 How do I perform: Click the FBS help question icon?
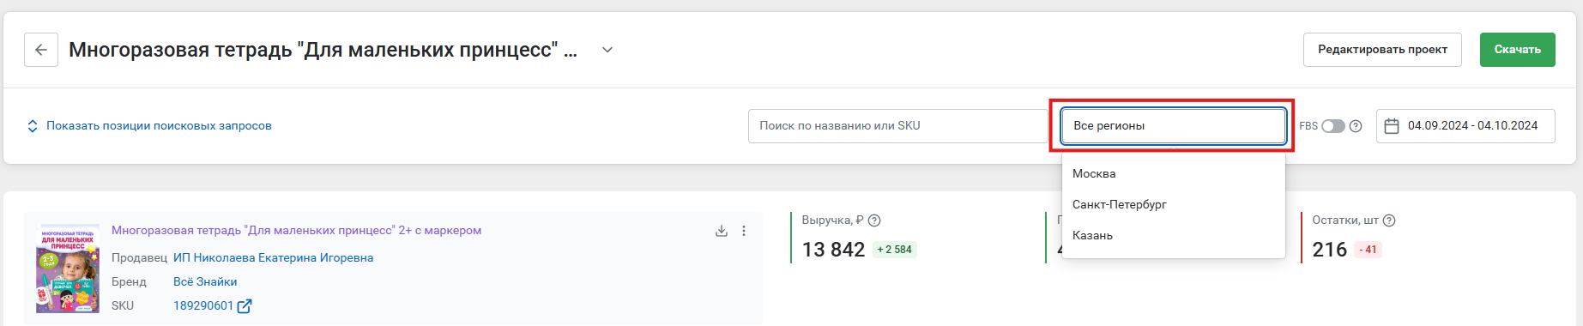(x=1356, y=126)
